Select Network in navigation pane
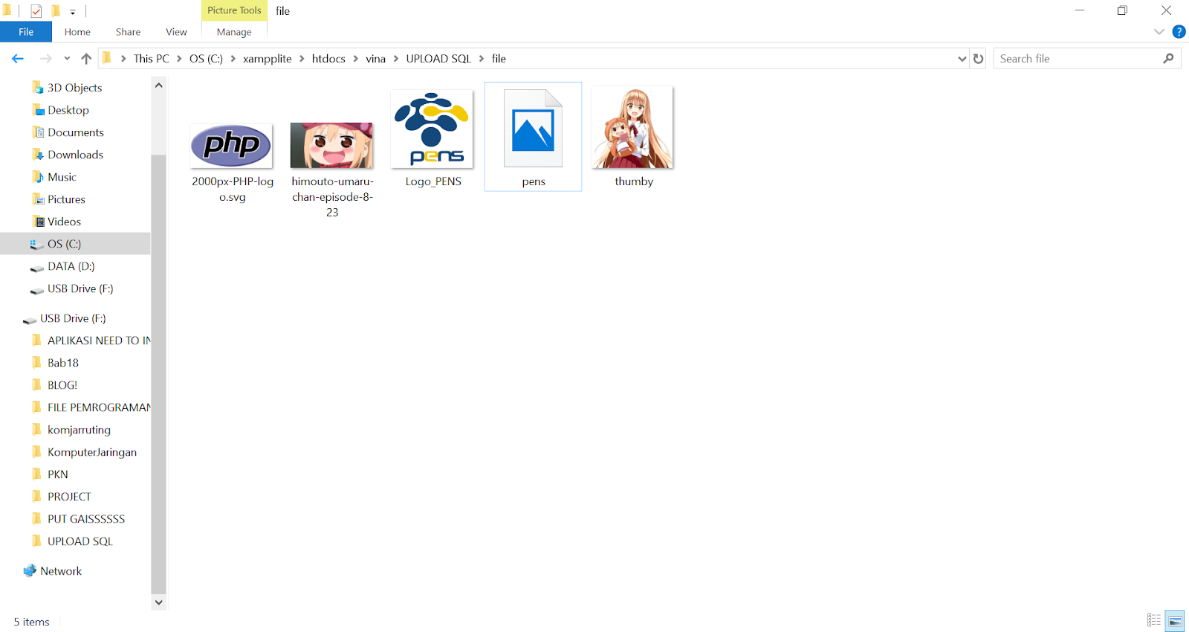Screen dimensions: 1189x632 click(61, 571)
